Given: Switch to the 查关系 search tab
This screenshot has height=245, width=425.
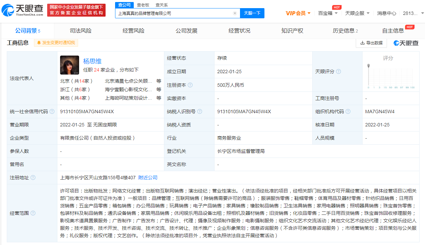Looking at the screenshot, I should click(162, 5).
